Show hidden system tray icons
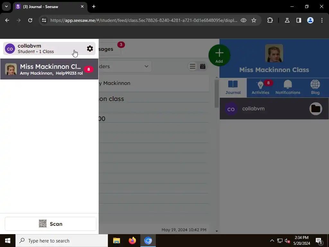The width and height of the screenshot is (329, 247). pyautogui.click(x=272, y=241)
